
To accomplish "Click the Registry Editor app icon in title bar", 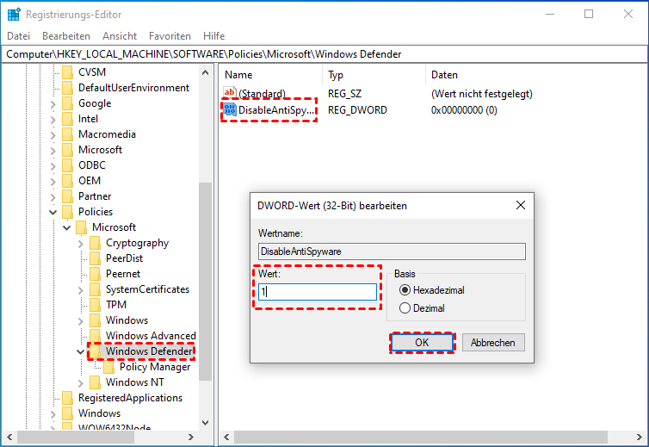I will pyautogui.click(x=14, y=14).
